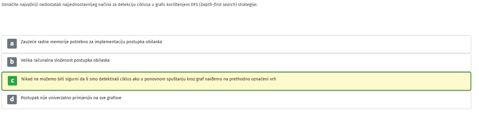Click the word 'strategije:' ending the question
Viewport: 479px width, 115px height.
247,4
